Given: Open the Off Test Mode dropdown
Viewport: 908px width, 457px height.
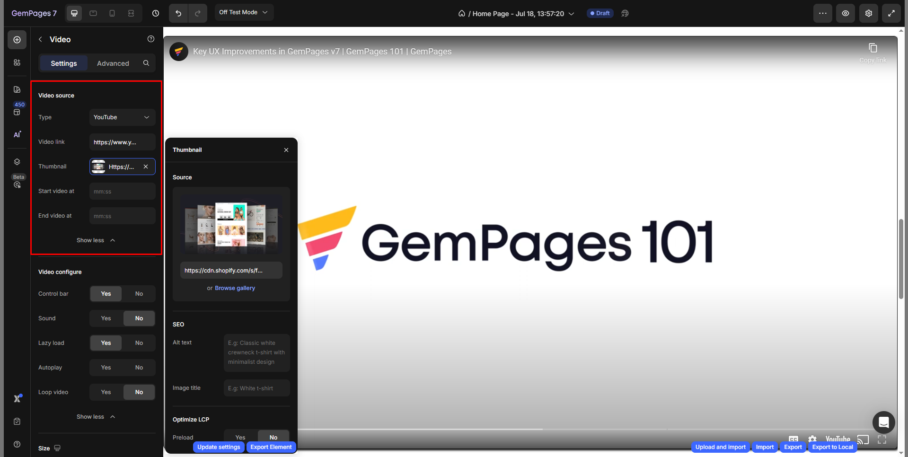Looking at the screenshot, I should pos(244,12).
